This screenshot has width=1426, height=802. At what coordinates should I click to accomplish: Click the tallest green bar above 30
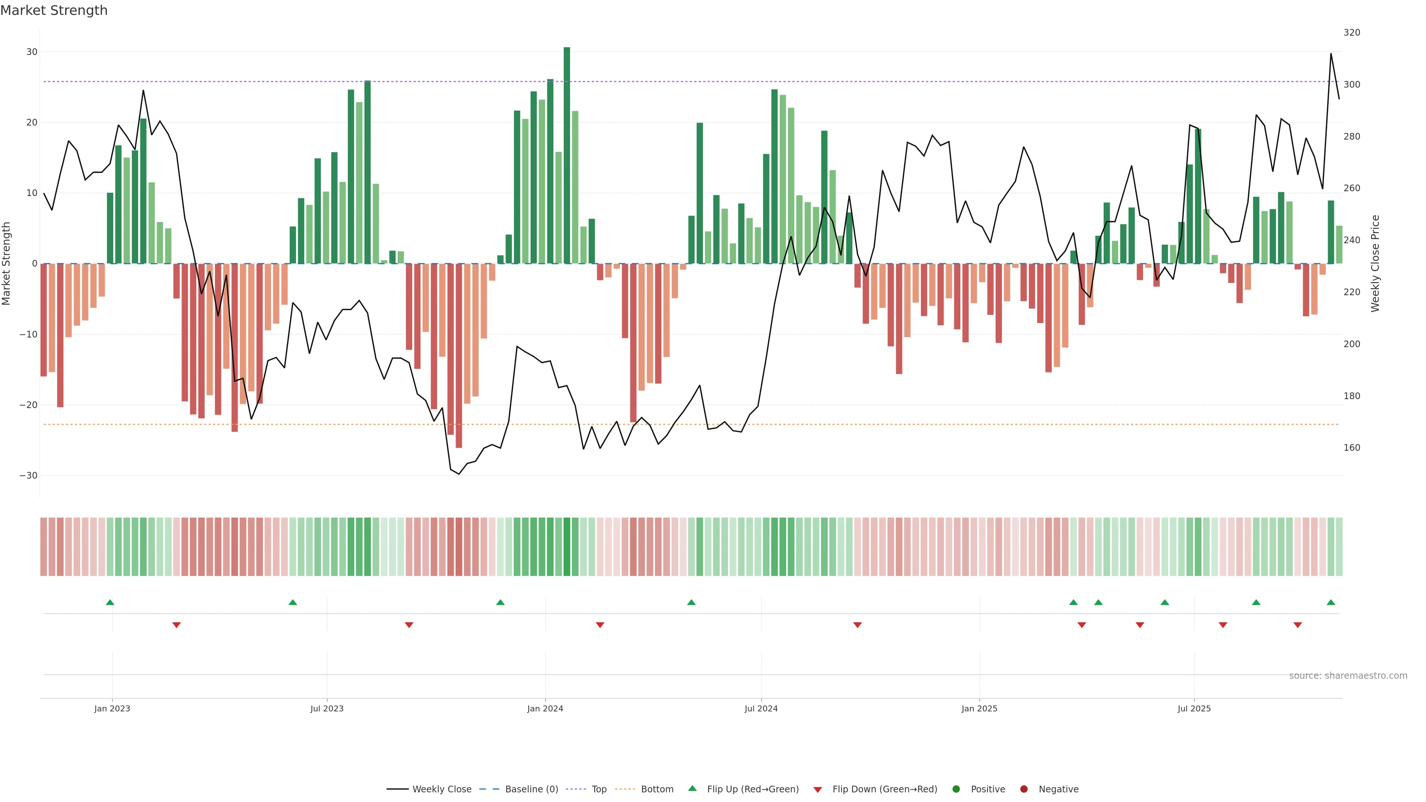567,155
